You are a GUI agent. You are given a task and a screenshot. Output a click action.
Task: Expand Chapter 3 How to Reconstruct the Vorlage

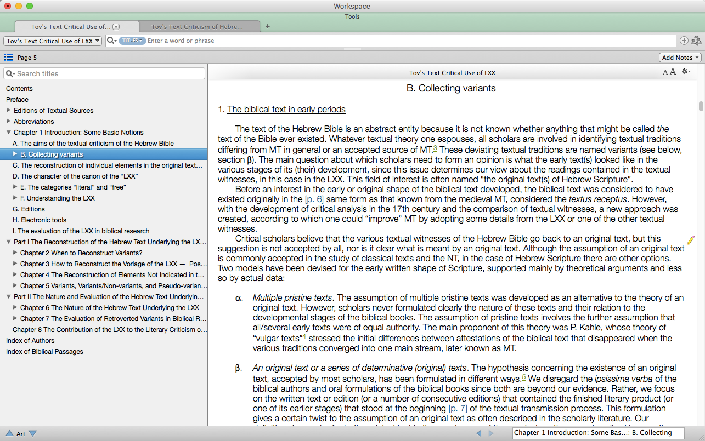(x=15, y=264)
